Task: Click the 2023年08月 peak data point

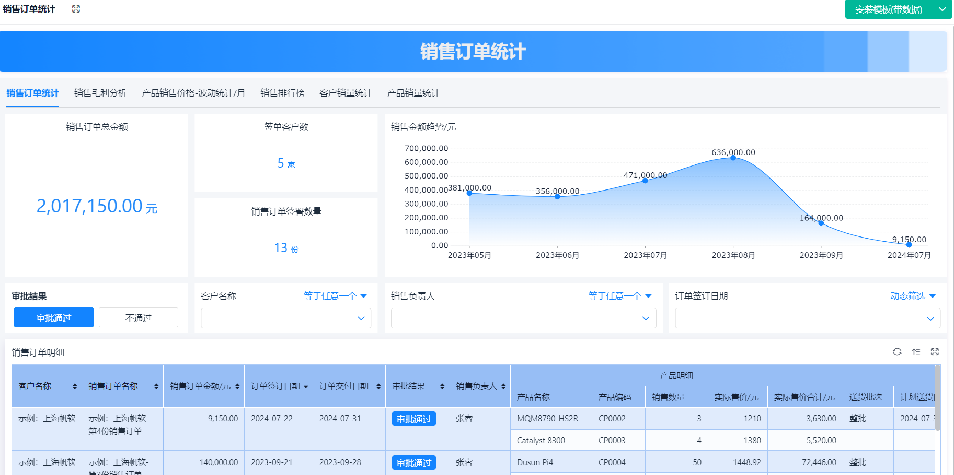Action: tap(733, 158)
